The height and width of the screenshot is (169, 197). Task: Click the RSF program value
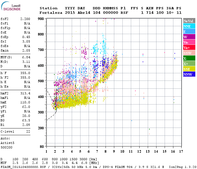click(x=124, y=13)
